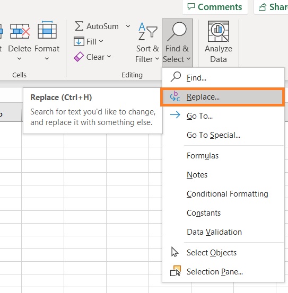Open the Clear dropdown arrow
288x293 pixels.
[x=109, y=57]
